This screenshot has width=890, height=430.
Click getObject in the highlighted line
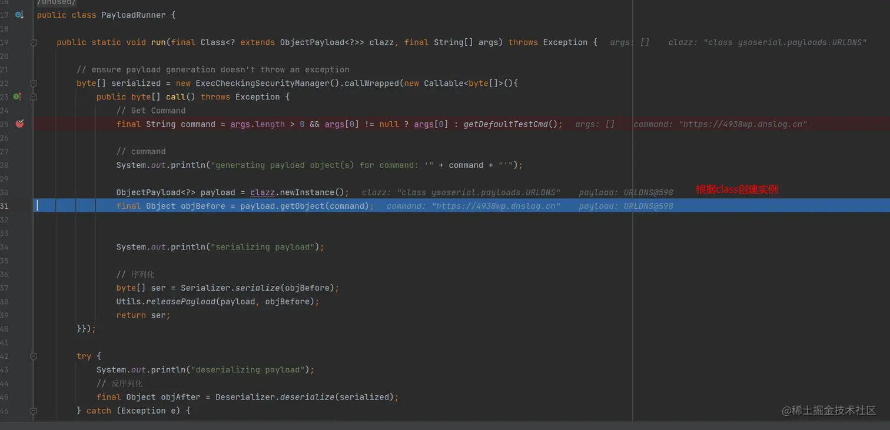(x=303, y=206)
